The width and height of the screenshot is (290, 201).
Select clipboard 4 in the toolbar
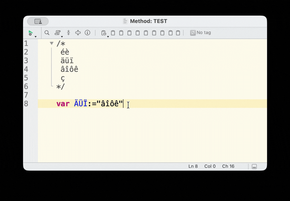138,33
